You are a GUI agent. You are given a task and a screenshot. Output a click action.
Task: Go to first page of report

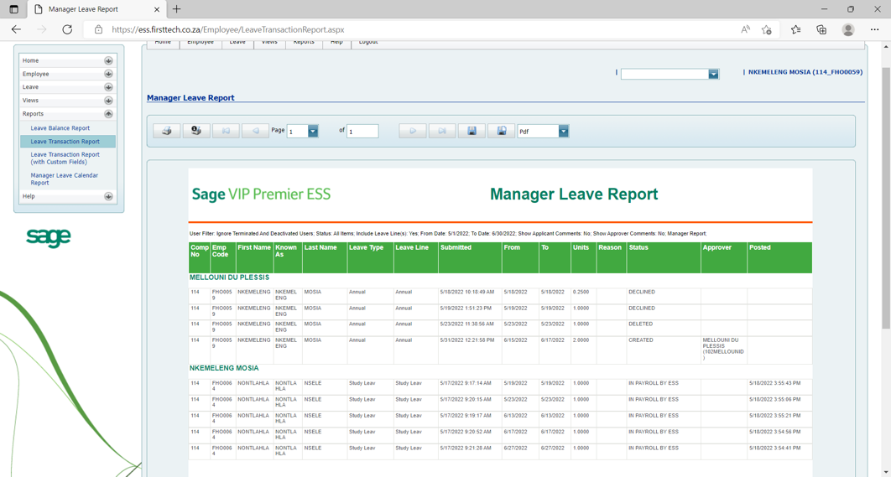click(226, 131)
